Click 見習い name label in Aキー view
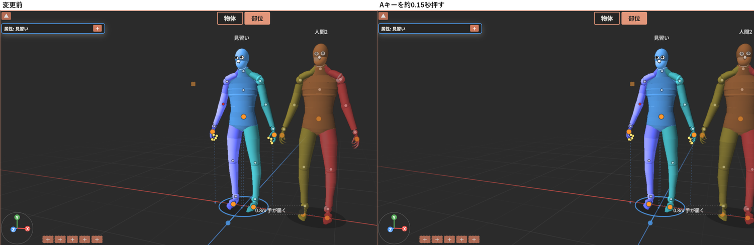The image size is (754, 245). (x=662, y=38)
